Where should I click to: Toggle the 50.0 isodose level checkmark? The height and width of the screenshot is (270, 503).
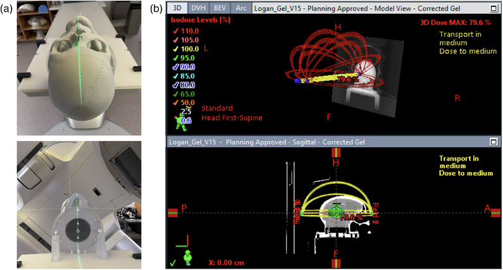click(175, 103)
